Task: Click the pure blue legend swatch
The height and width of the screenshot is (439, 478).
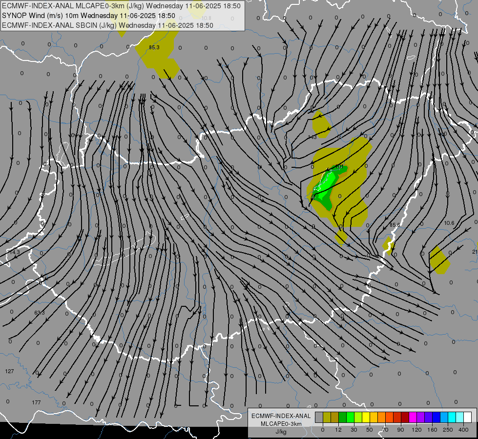Action: coord(436,417)
